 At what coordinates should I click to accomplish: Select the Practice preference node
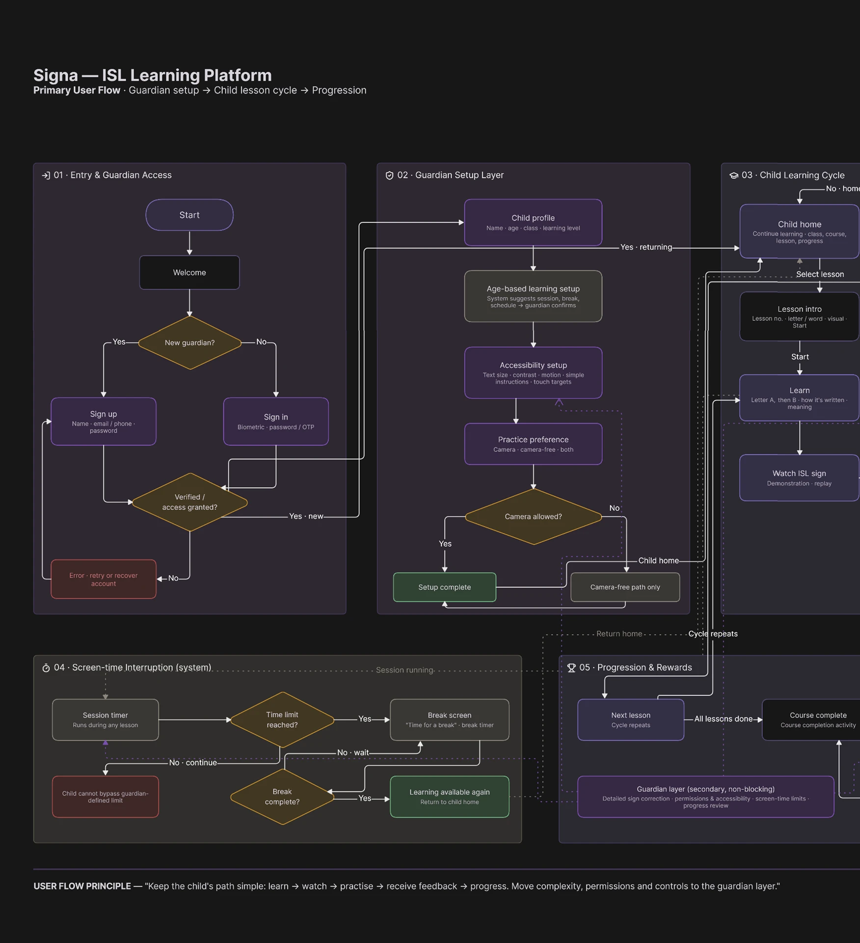pyautogui.click(x=533, y=444)
